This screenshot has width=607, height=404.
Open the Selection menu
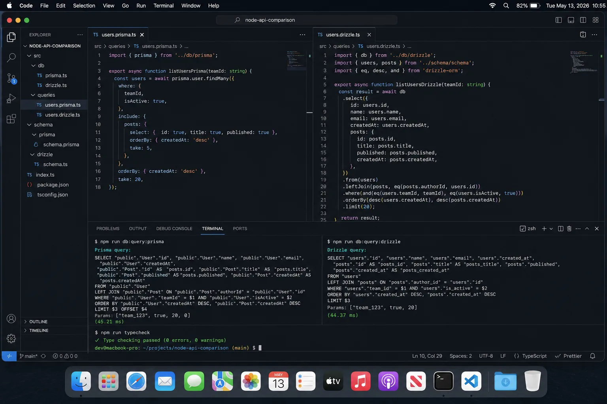point(84,6)
